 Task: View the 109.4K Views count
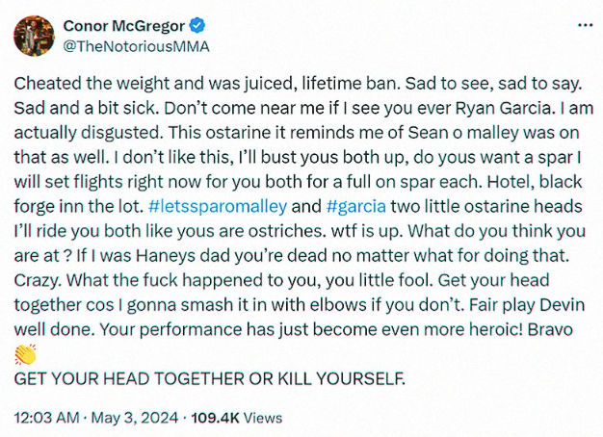tap(237, 418)
